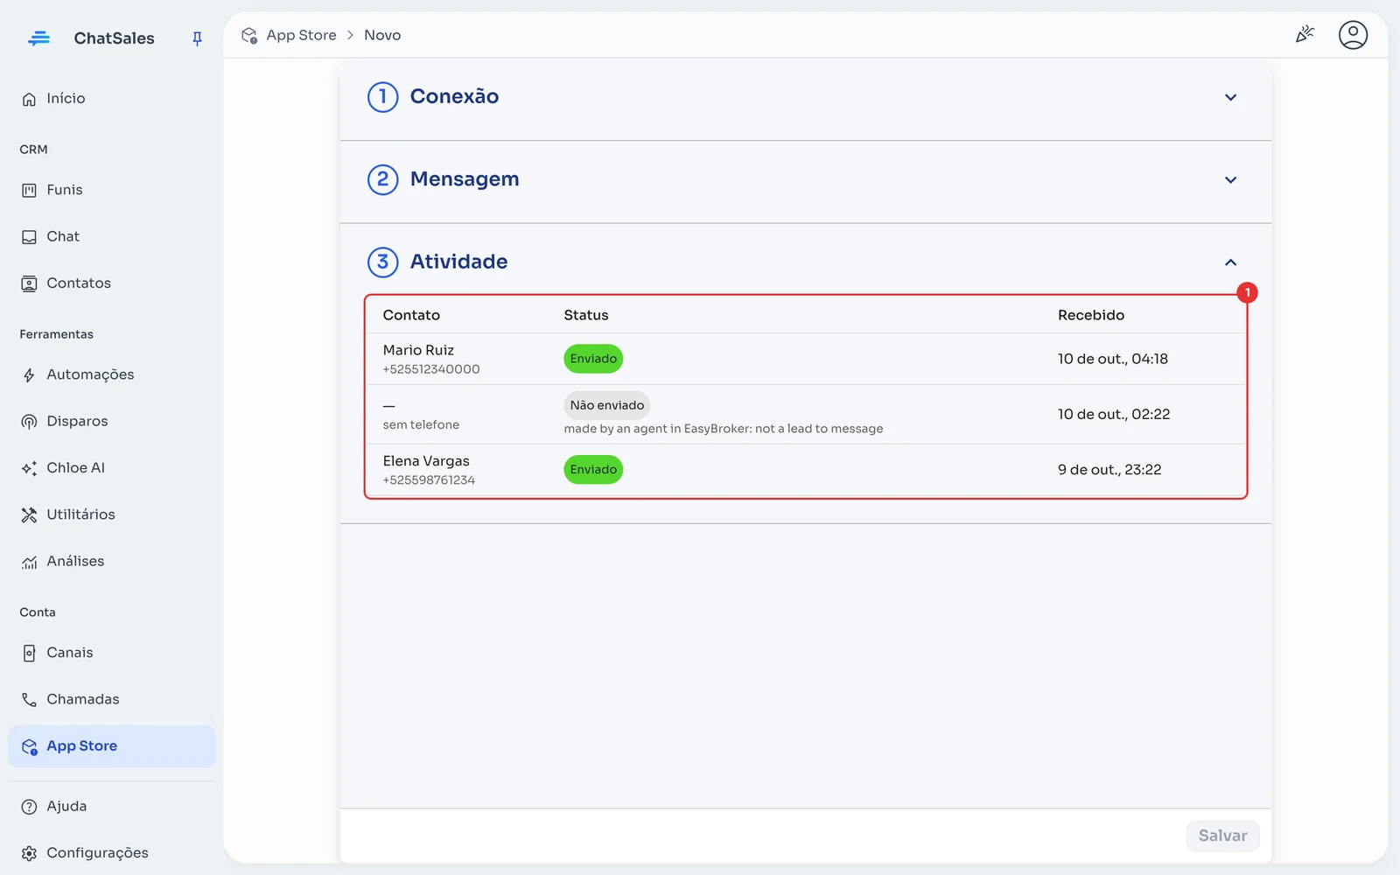Viewport: 1400px width, 875px height.
Task: Open the user profile avatar
Action: 1353,35
